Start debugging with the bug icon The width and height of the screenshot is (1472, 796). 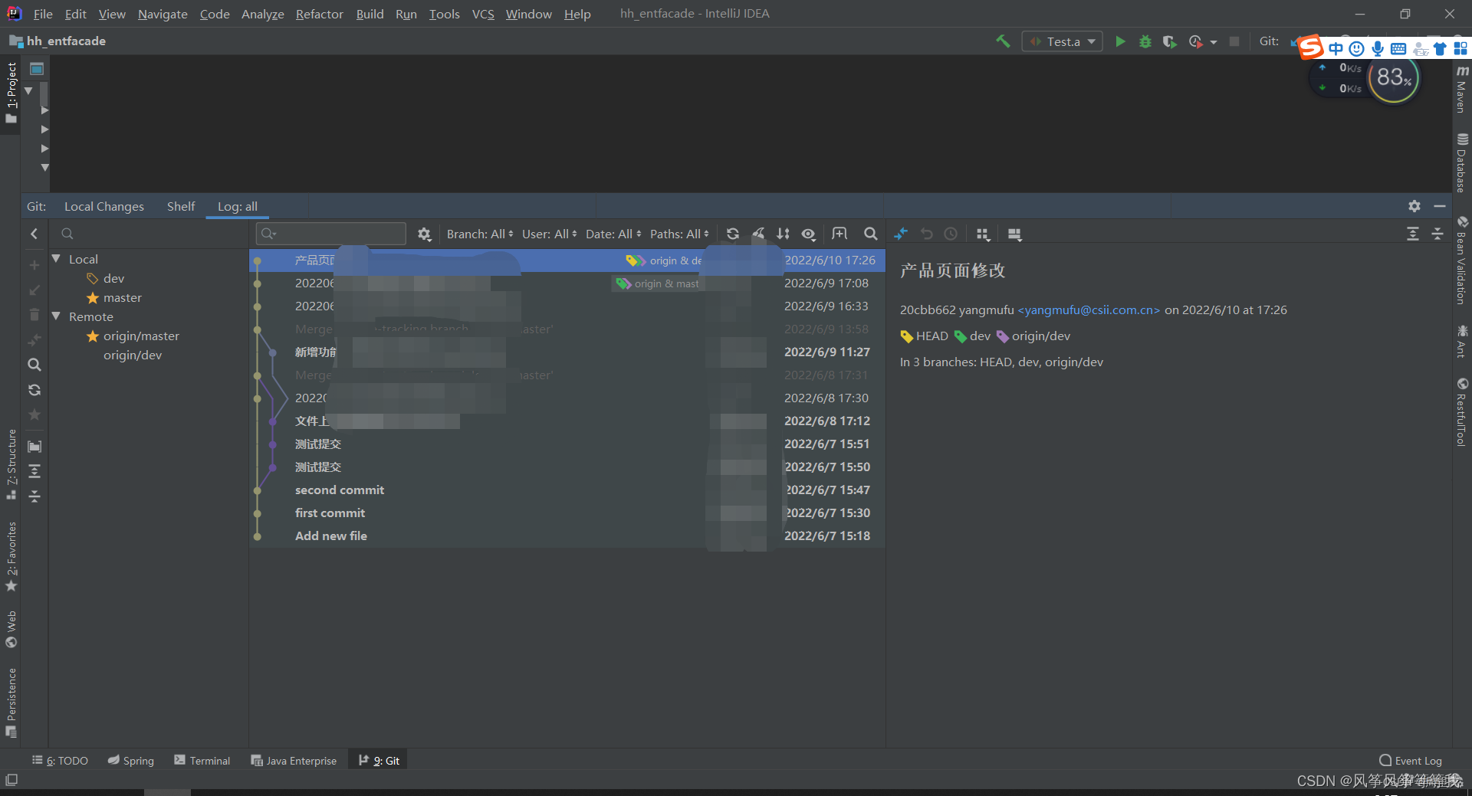pyautogui.click(x=1145, y=41)
